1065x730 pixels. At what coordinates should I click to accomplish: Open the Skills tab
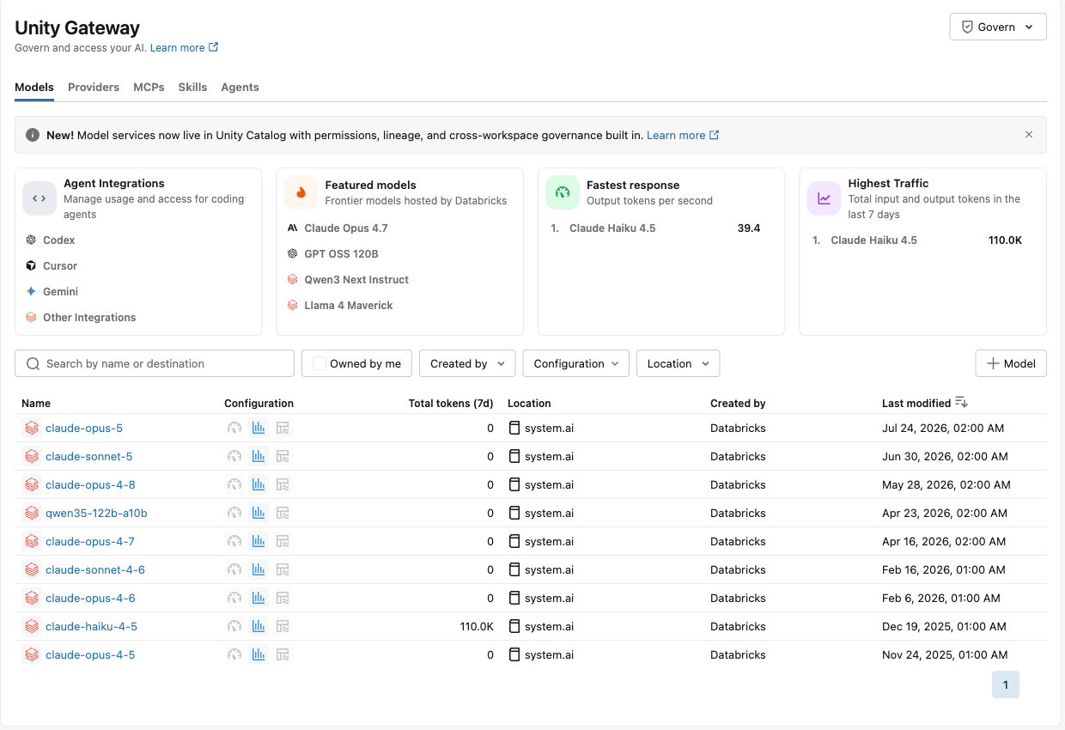coord(192,87)
